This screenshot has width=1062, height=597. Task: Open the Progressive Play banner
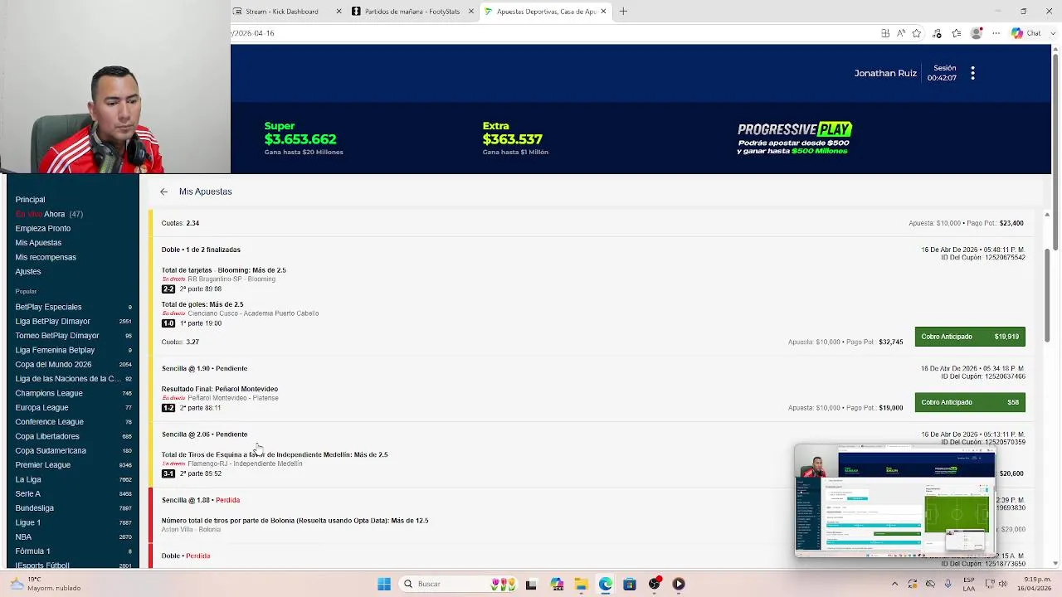(x=795, y=138)
